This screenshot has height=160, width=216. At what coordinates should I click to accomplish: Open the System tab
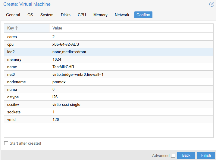(47, 15)
